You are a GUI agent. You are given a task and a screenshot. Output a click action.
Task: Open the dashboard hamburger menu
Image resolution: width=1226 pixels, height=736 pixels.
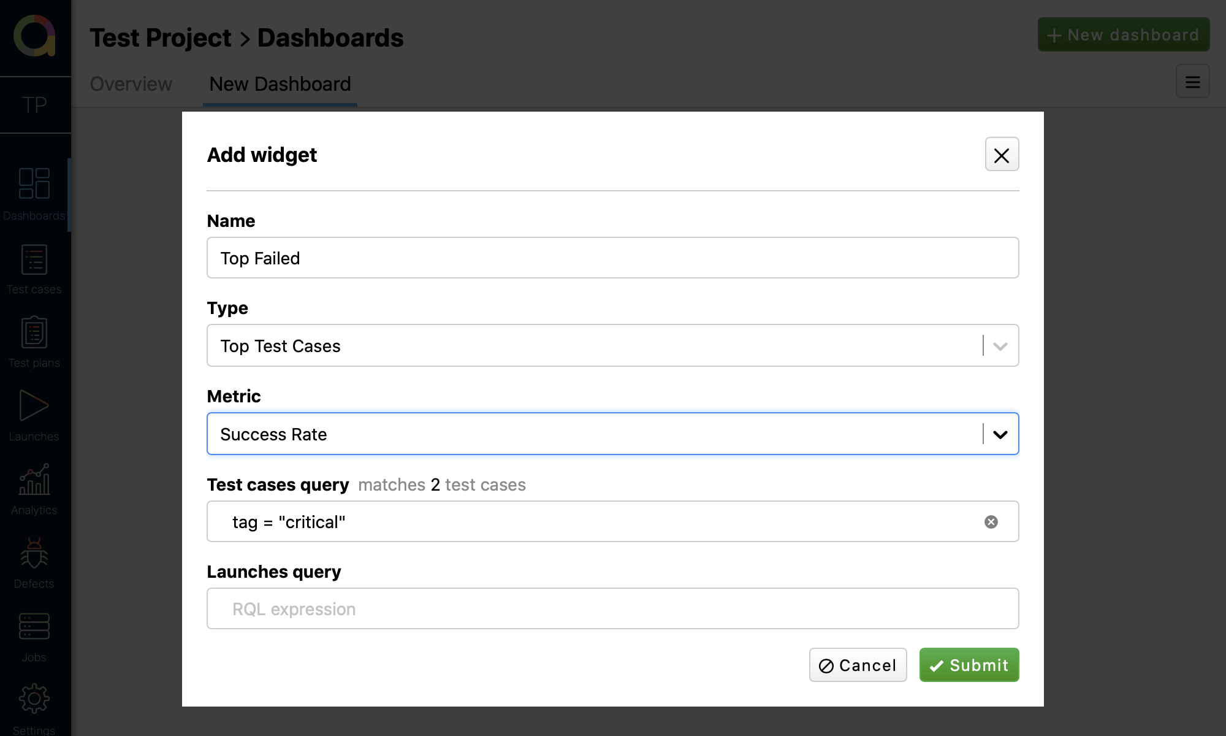pyautogui.click(x=1192, y=82)
